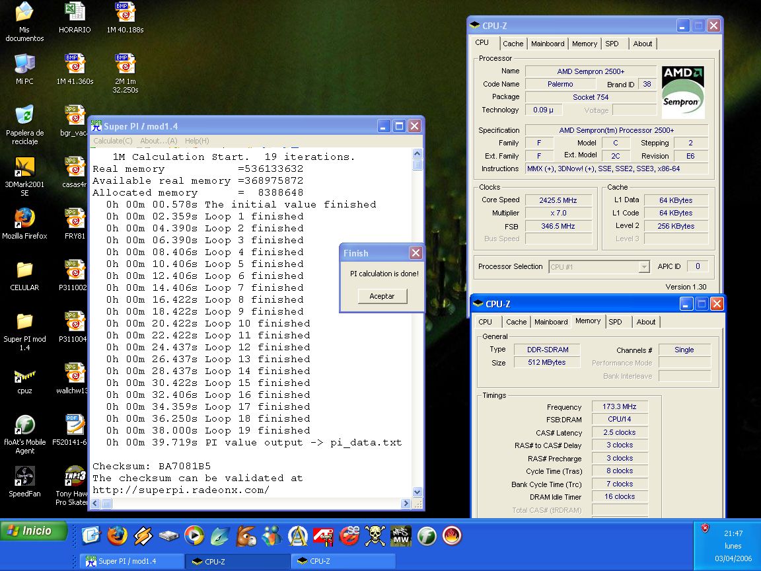Viewport: 761px width, 571px height.
Task: Click the CAS# Latency 2.5 clocks field
Action: tap(619, 432)
